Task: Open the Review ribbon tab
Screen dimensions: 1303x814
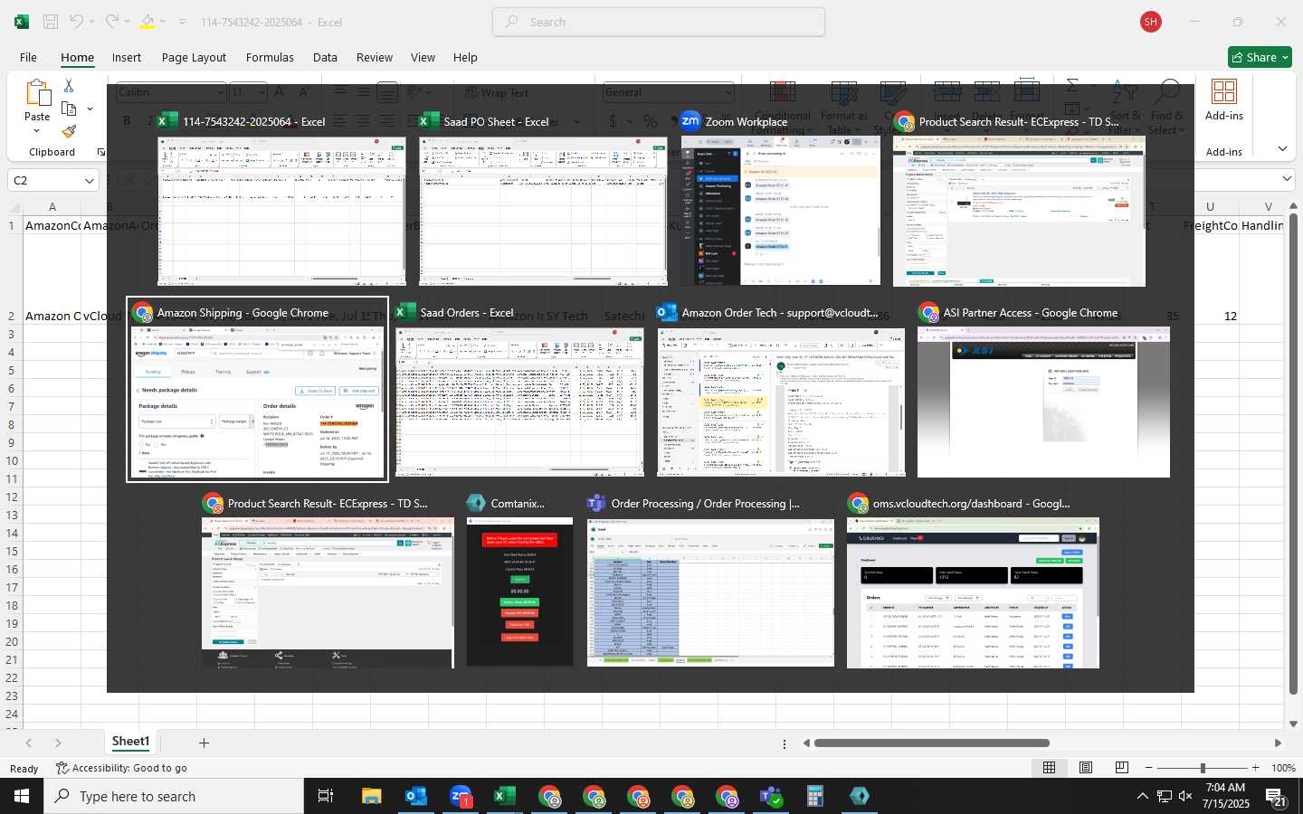Action: click(x=374, y=57)
